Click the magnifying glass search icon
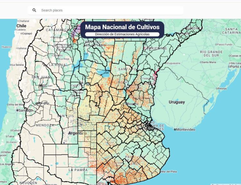Image resolution: width=241 pixels, height=185 pixels. (x=34, y=10)
